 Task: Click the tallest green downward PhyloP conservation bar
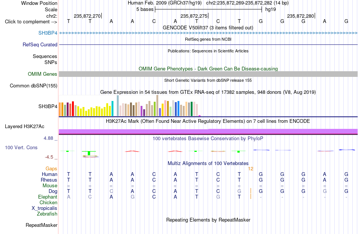click(x=89, y=153)
